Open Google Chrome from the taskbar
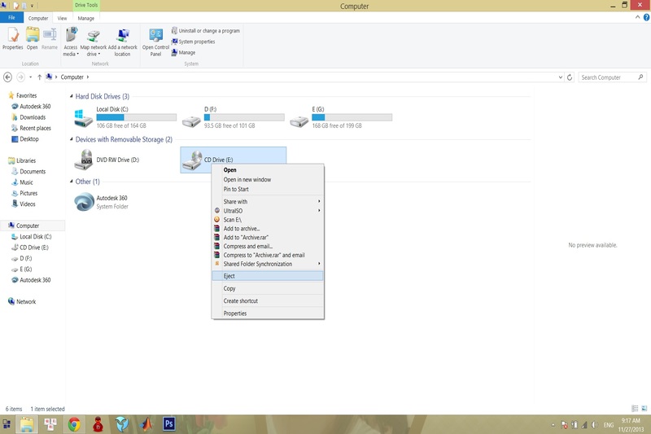Screen dimensions: 651x434 point(74,423)
